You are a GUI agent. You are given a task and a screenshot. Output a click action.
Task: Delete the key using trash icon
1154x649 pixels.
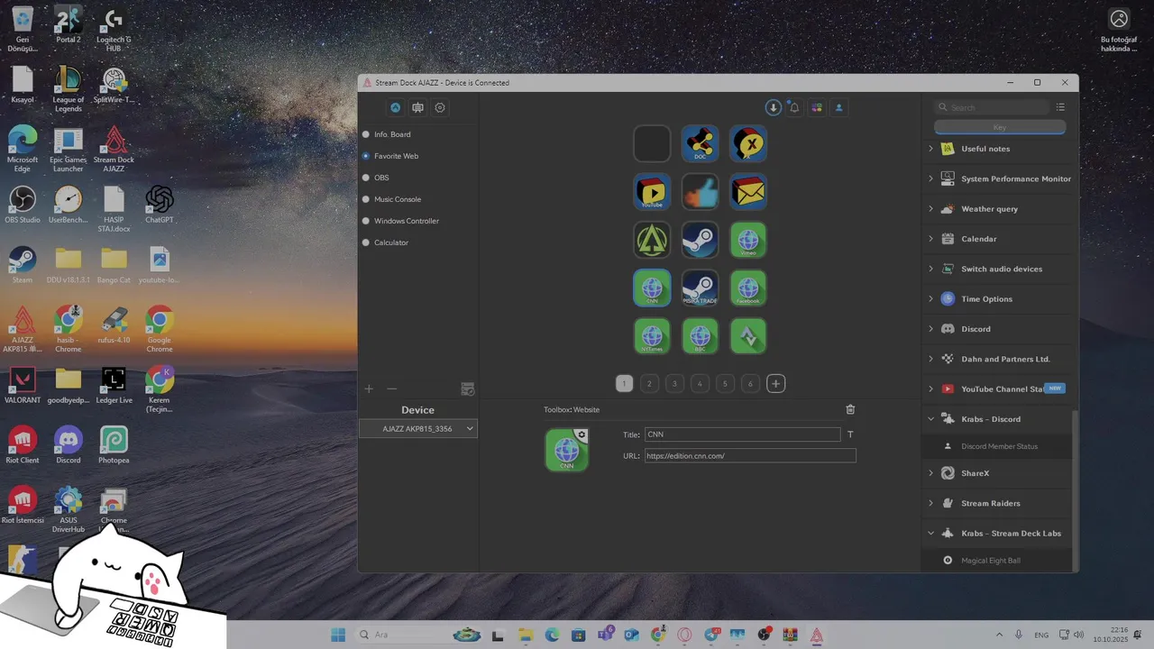coord(850,409)
